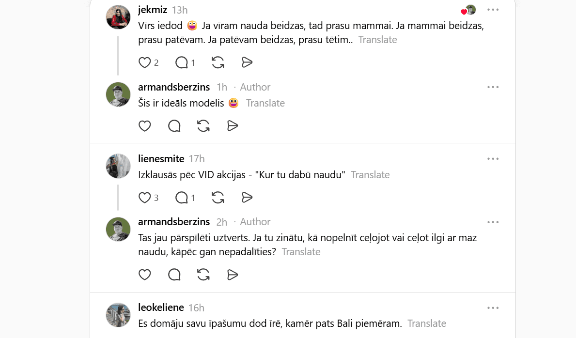Open more options for leokeliene's comment
The height and width of the screenshot is (338, 576).
pyautogui.click(x=493, y=308)
